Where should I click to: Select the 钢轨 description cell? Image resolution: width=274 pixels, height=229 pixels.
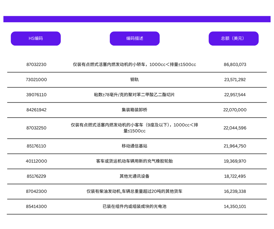[134, 80]
